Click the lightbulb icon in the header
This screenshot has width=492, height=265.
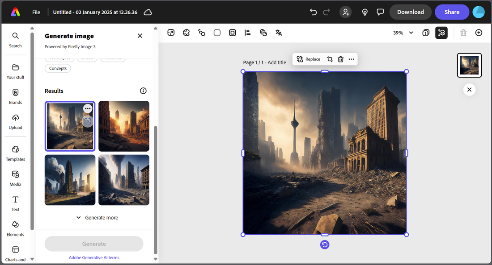point(365,12)
